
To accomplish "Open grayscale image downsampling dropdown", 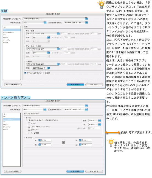I will coord(43,49).
